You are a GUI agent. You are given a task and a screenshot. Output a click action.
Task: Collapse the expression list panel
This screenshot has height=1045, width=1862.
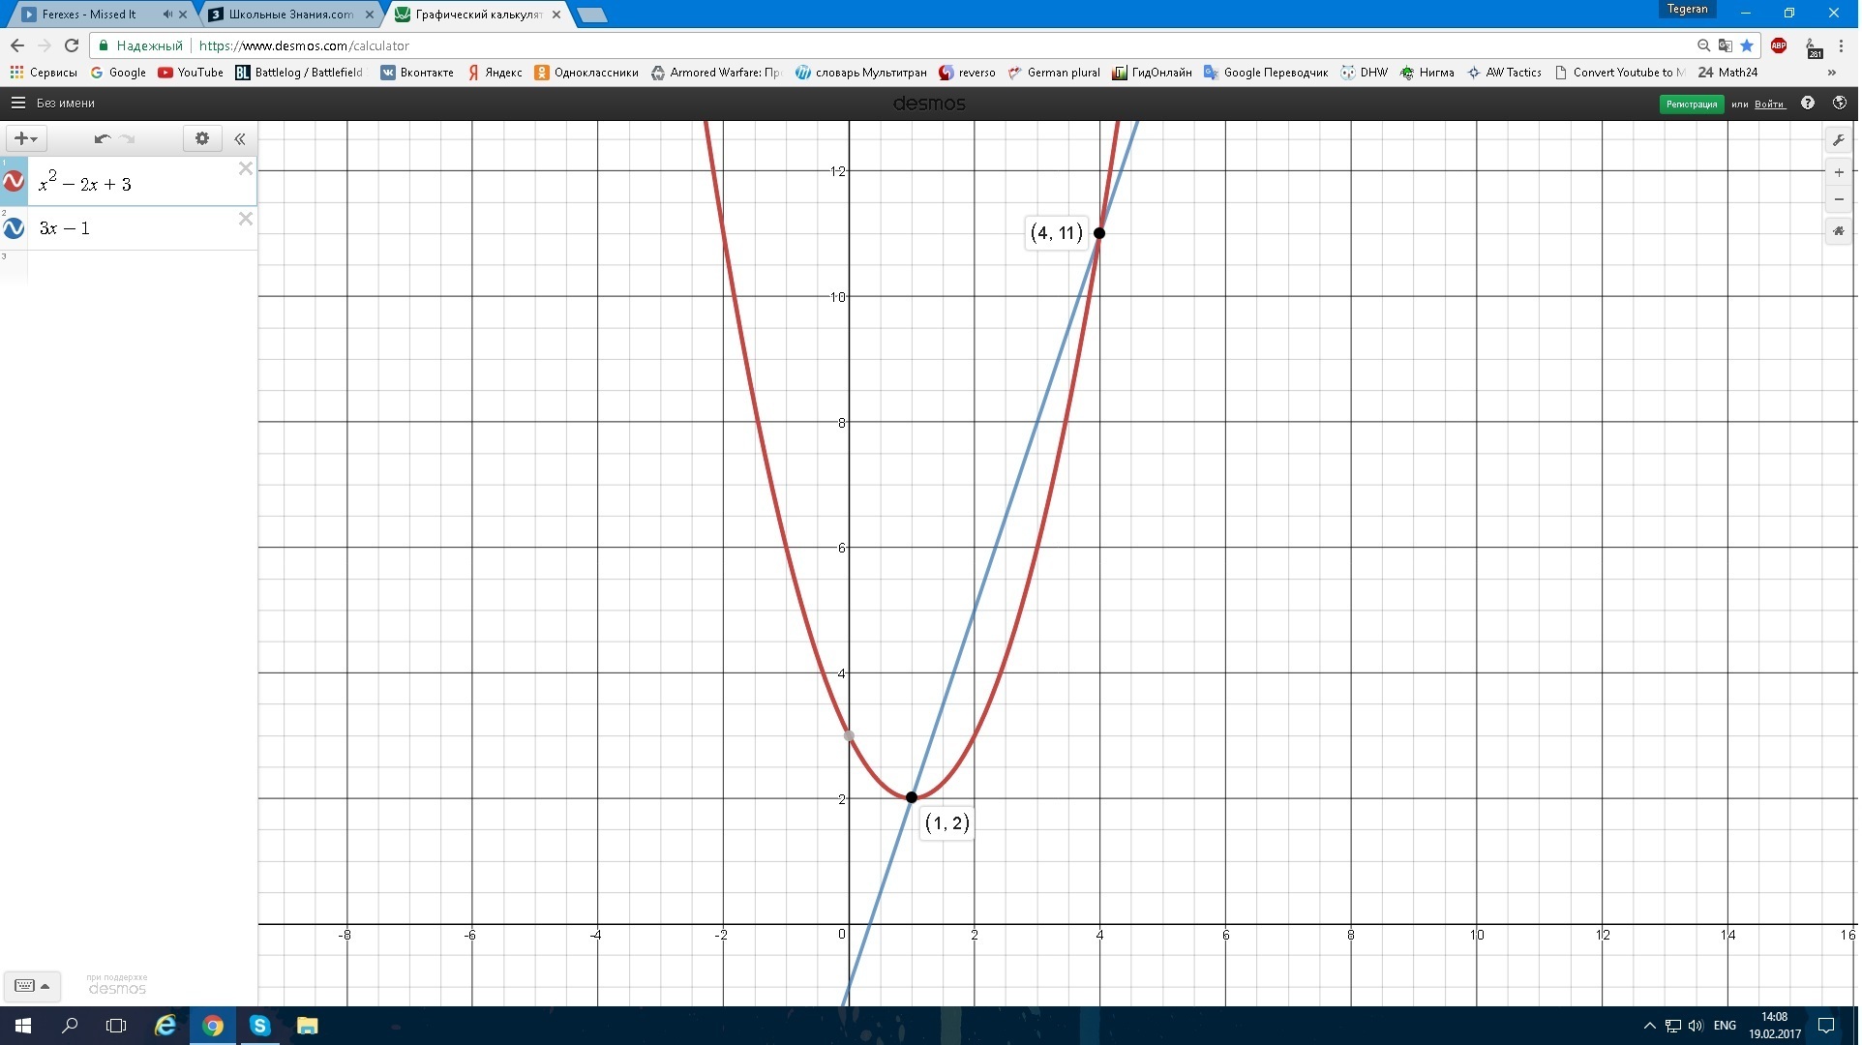click(240, 138)
